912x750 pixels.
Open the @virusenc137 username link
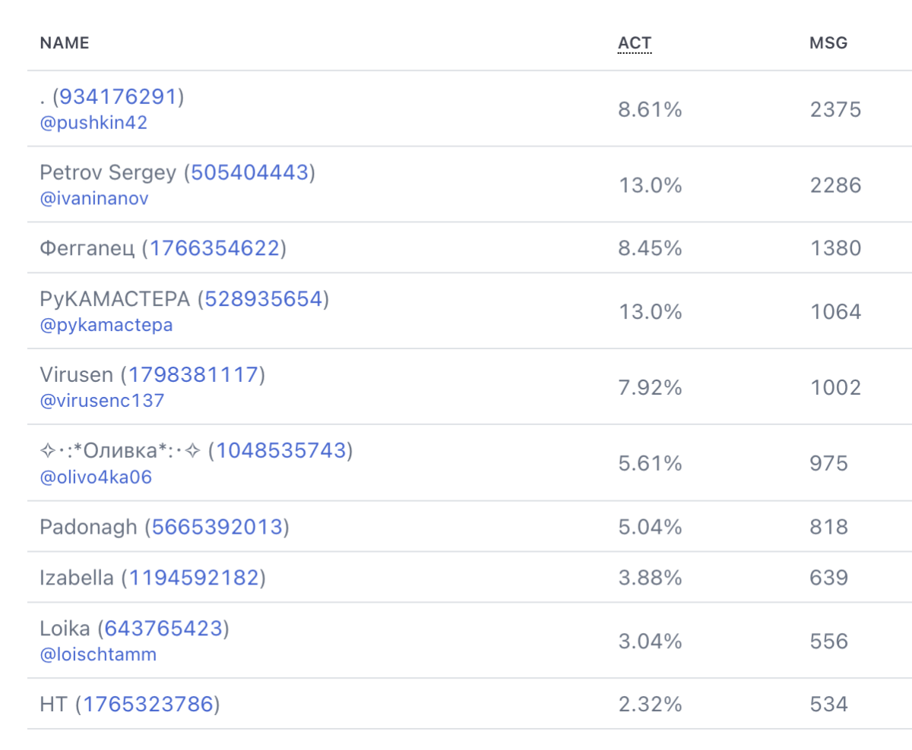(102, 401)
